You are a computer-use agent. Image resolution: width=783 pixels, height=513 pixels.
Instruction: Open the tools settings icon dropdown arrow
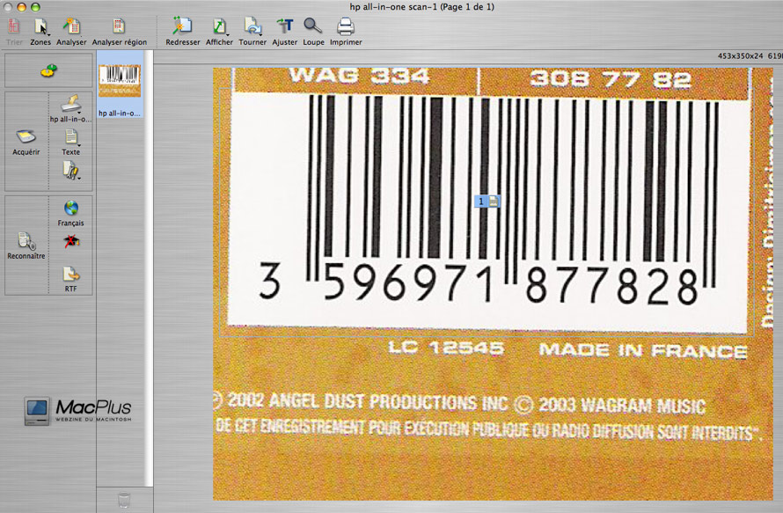pos(79,178)
